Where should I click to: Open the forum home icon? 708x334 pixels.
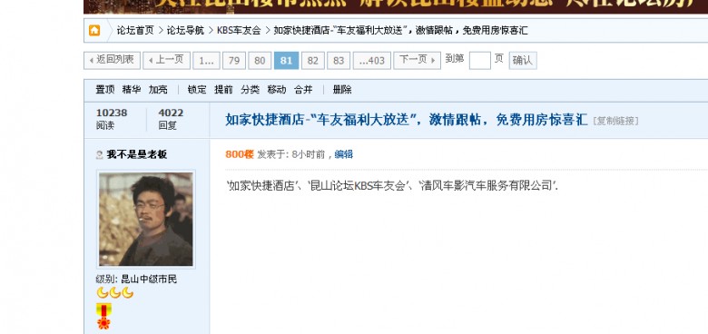[94, 30]
